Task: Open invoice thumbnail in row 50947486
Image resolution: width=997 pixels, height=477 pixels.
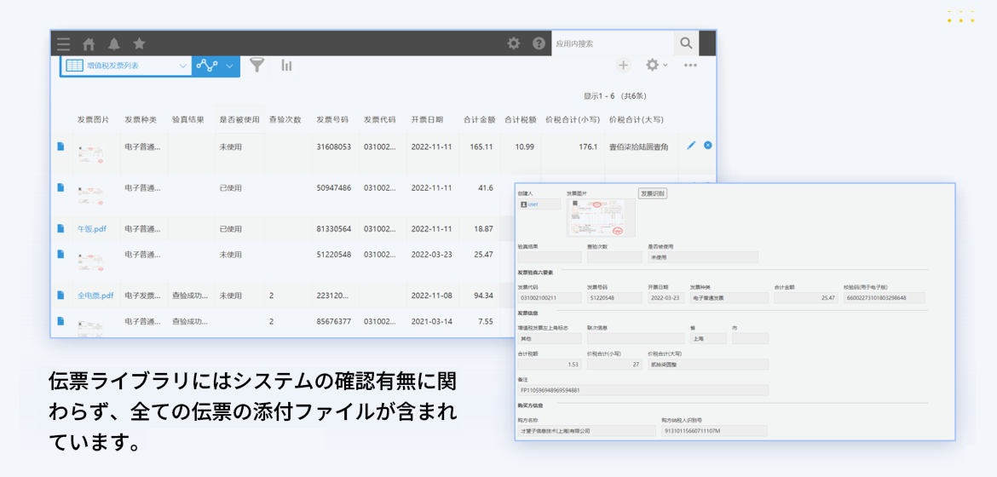Action: click(x=91, y=194)
